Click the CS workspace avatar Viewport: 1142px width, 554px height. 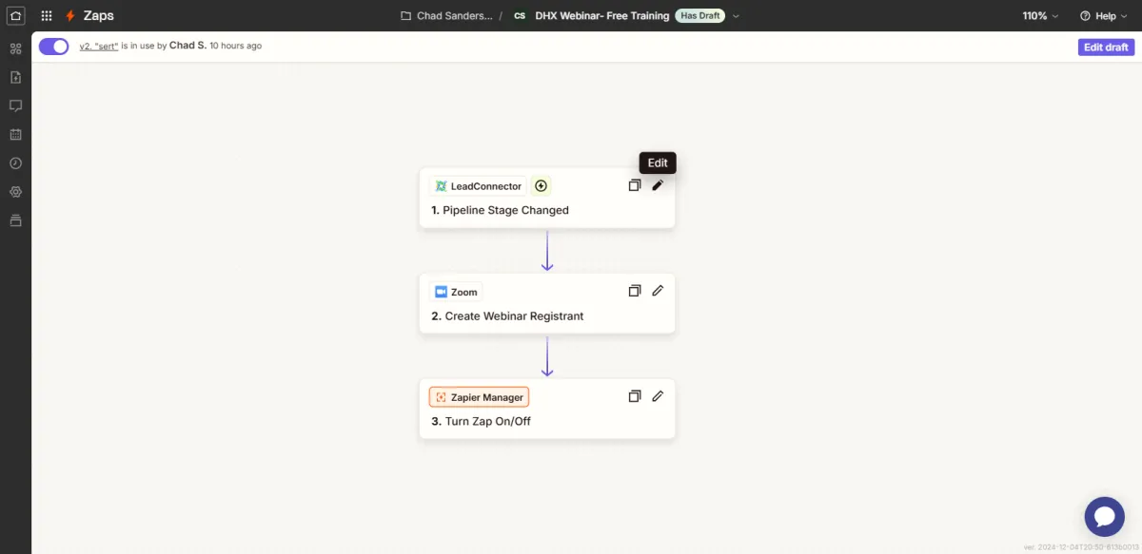(x=519, y=16)
